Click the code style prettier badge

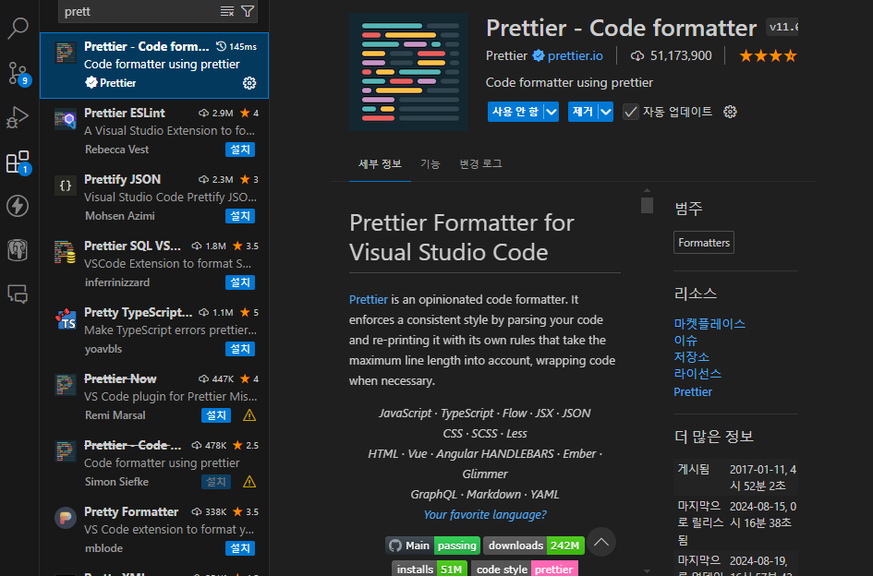[525, 569]
